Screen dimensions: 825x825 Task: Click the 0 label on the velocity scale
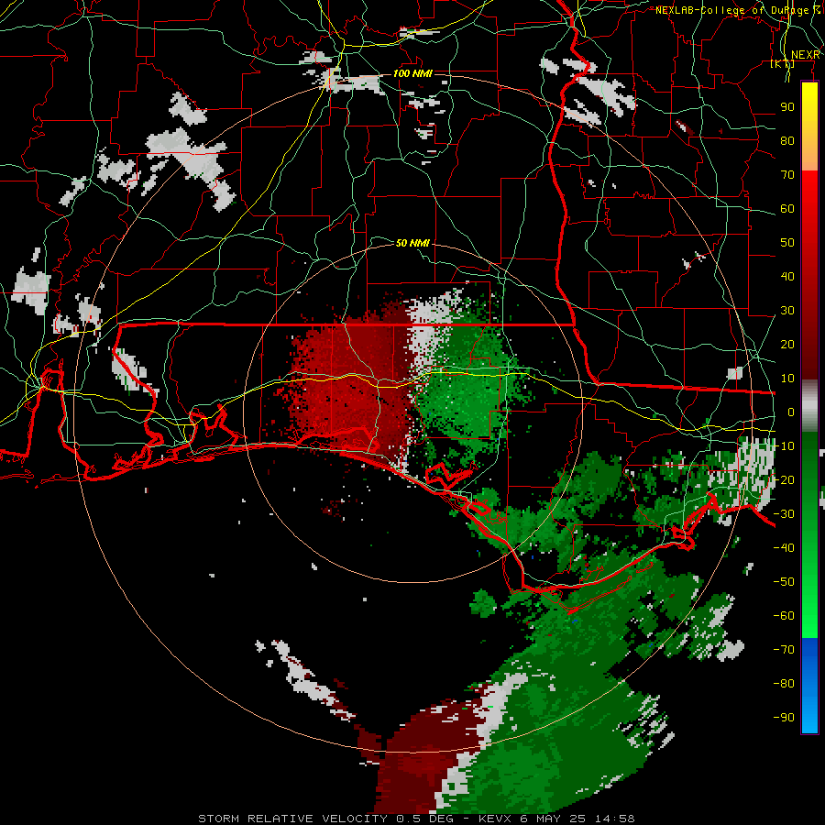click(791, 412)
